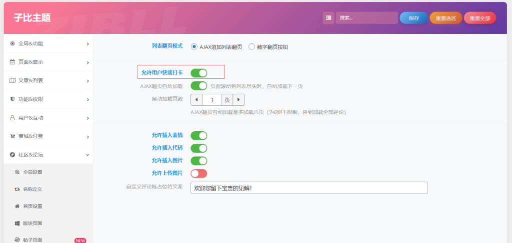Click the expand-all list icon beside search
Image resolution: width=512 pixels, height=243 pixels.
point(328,18)
